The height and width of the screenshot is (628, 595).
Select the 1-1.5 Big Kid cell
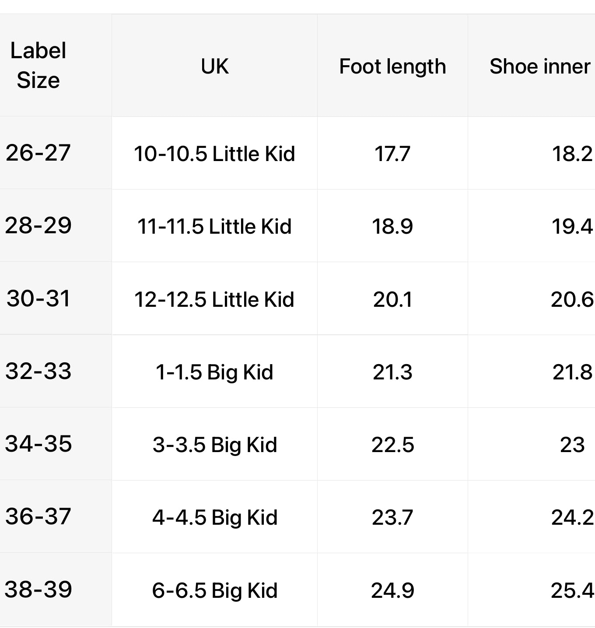pos(214,372)
